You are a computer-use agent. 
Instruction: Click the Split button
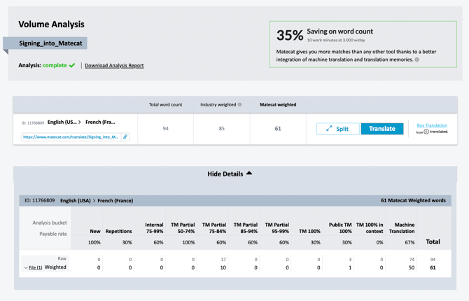[337, 129]
